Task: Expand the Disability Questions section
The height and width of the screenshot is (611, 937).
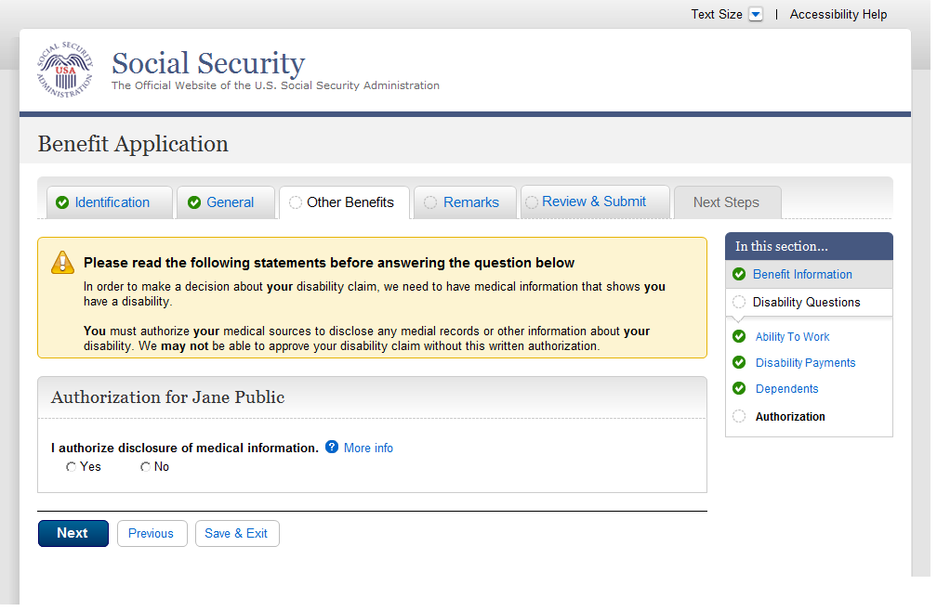Action: (x=806, y=302)
